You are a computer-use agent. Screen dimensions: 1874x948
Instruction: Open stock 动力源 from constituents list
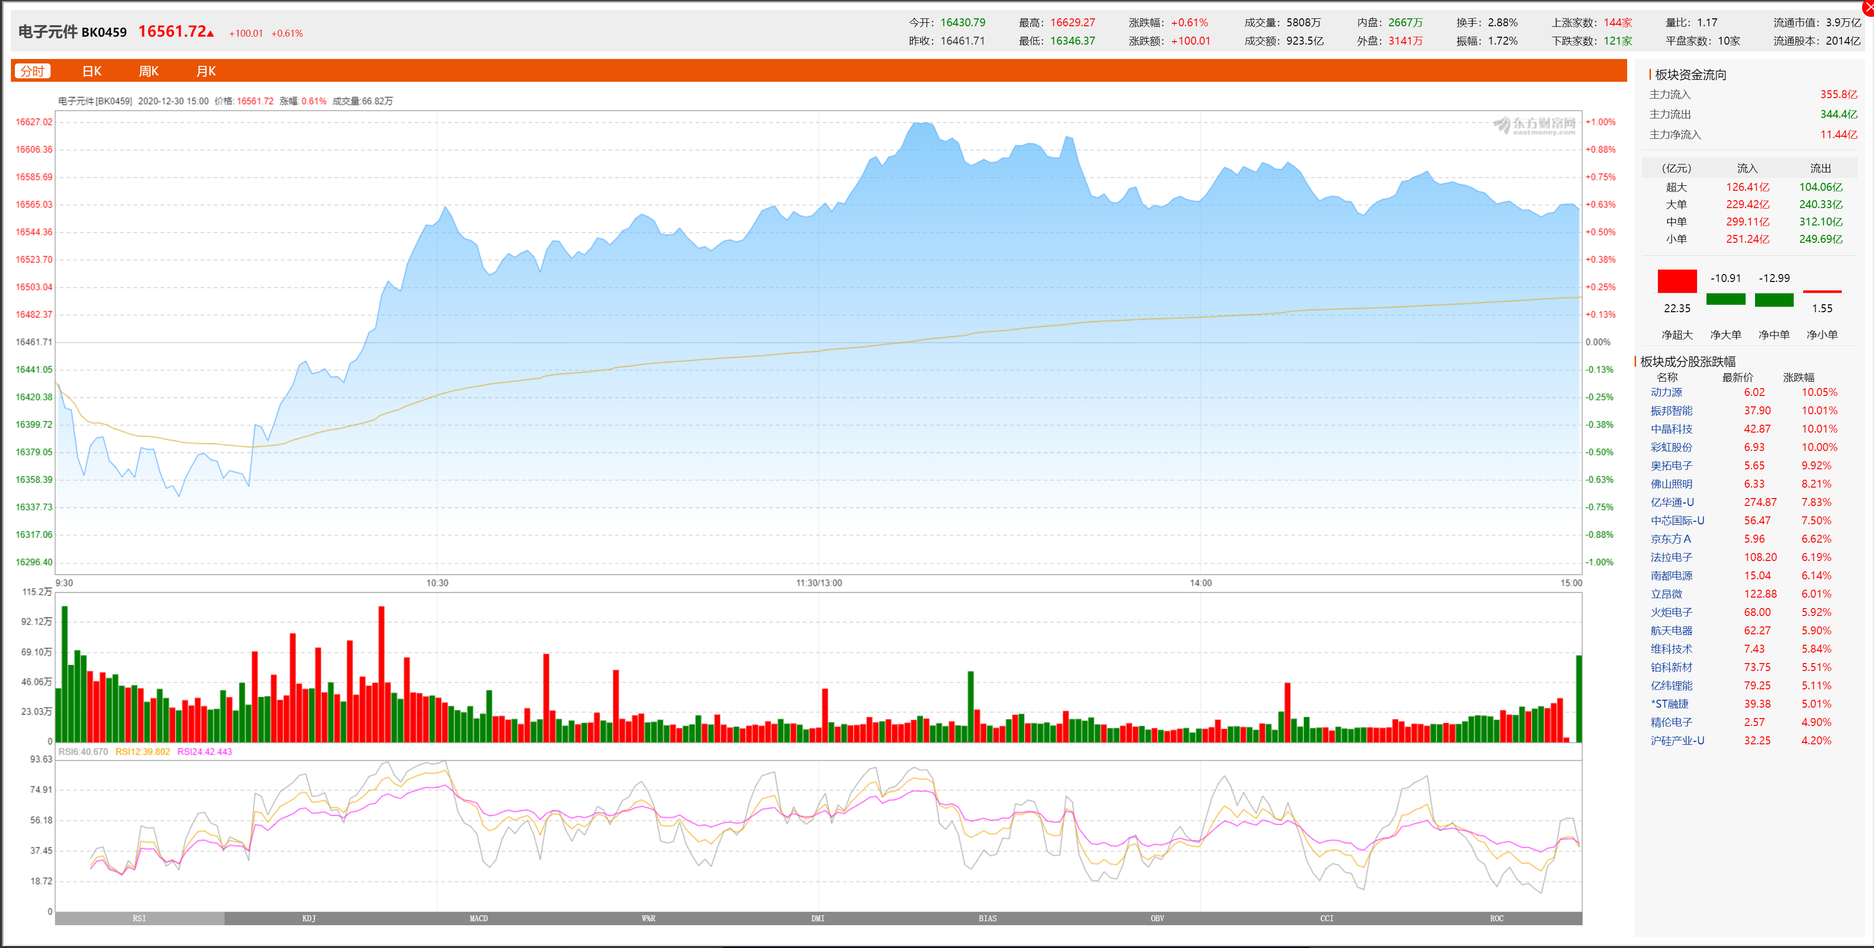pos(1666,392)
